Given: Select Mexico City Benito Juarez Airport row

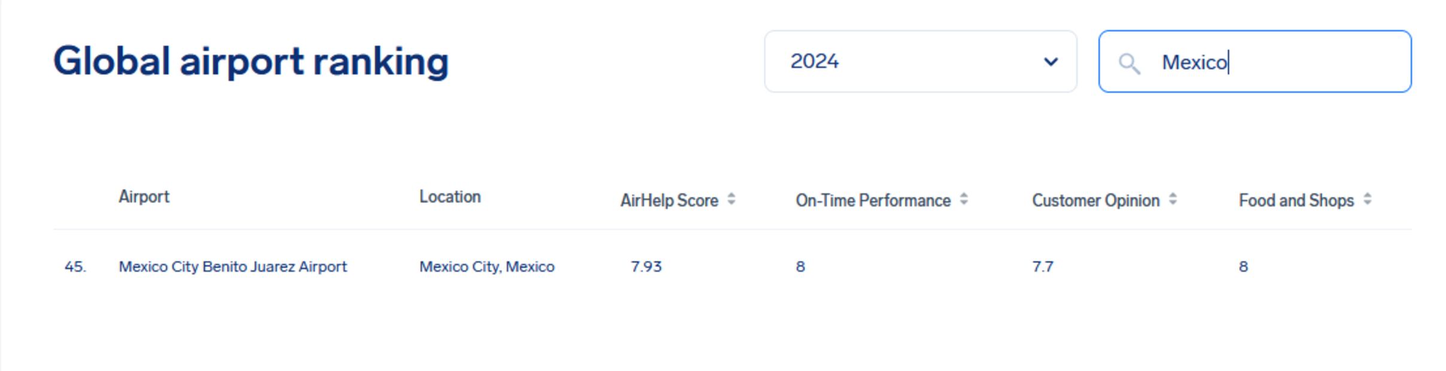Looking at the screenshot, I should [x=233, y=266].
